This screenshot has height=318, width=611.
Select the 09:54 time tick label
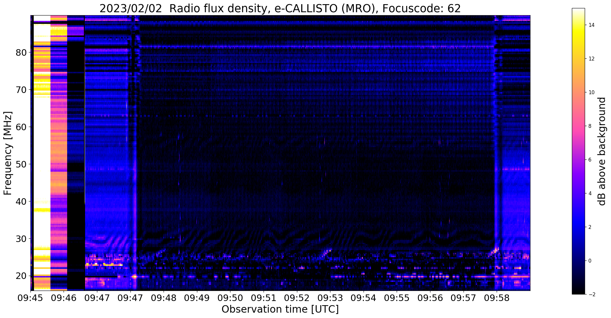coord(364,297)
